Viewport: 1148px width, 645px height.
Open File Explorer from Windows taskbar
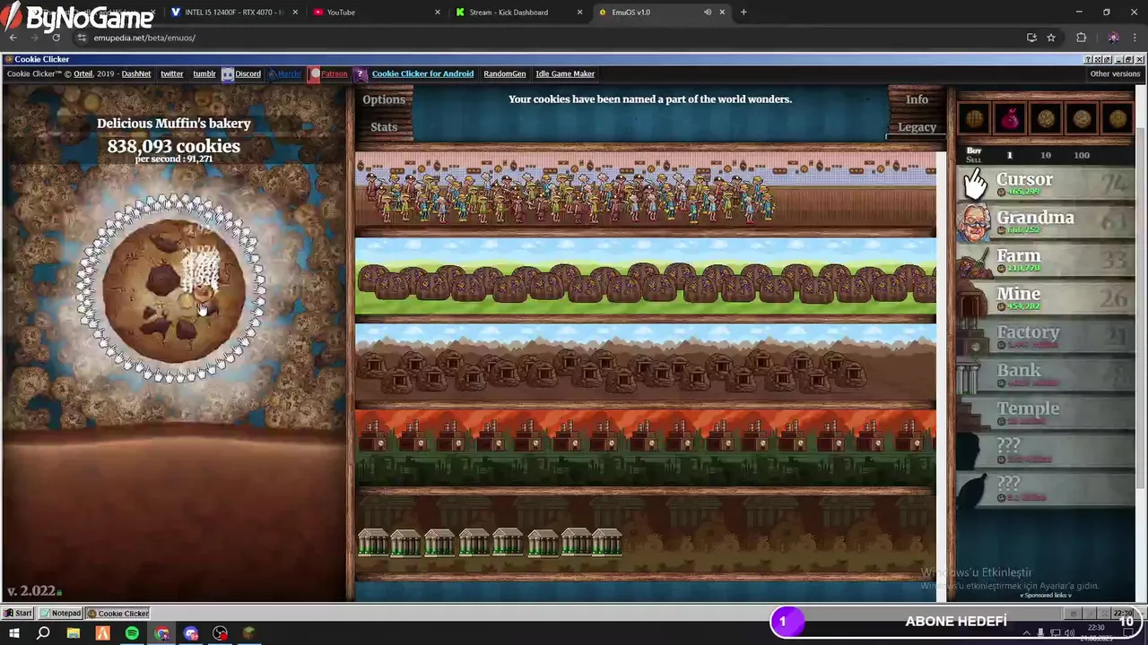tap(73, 633)
